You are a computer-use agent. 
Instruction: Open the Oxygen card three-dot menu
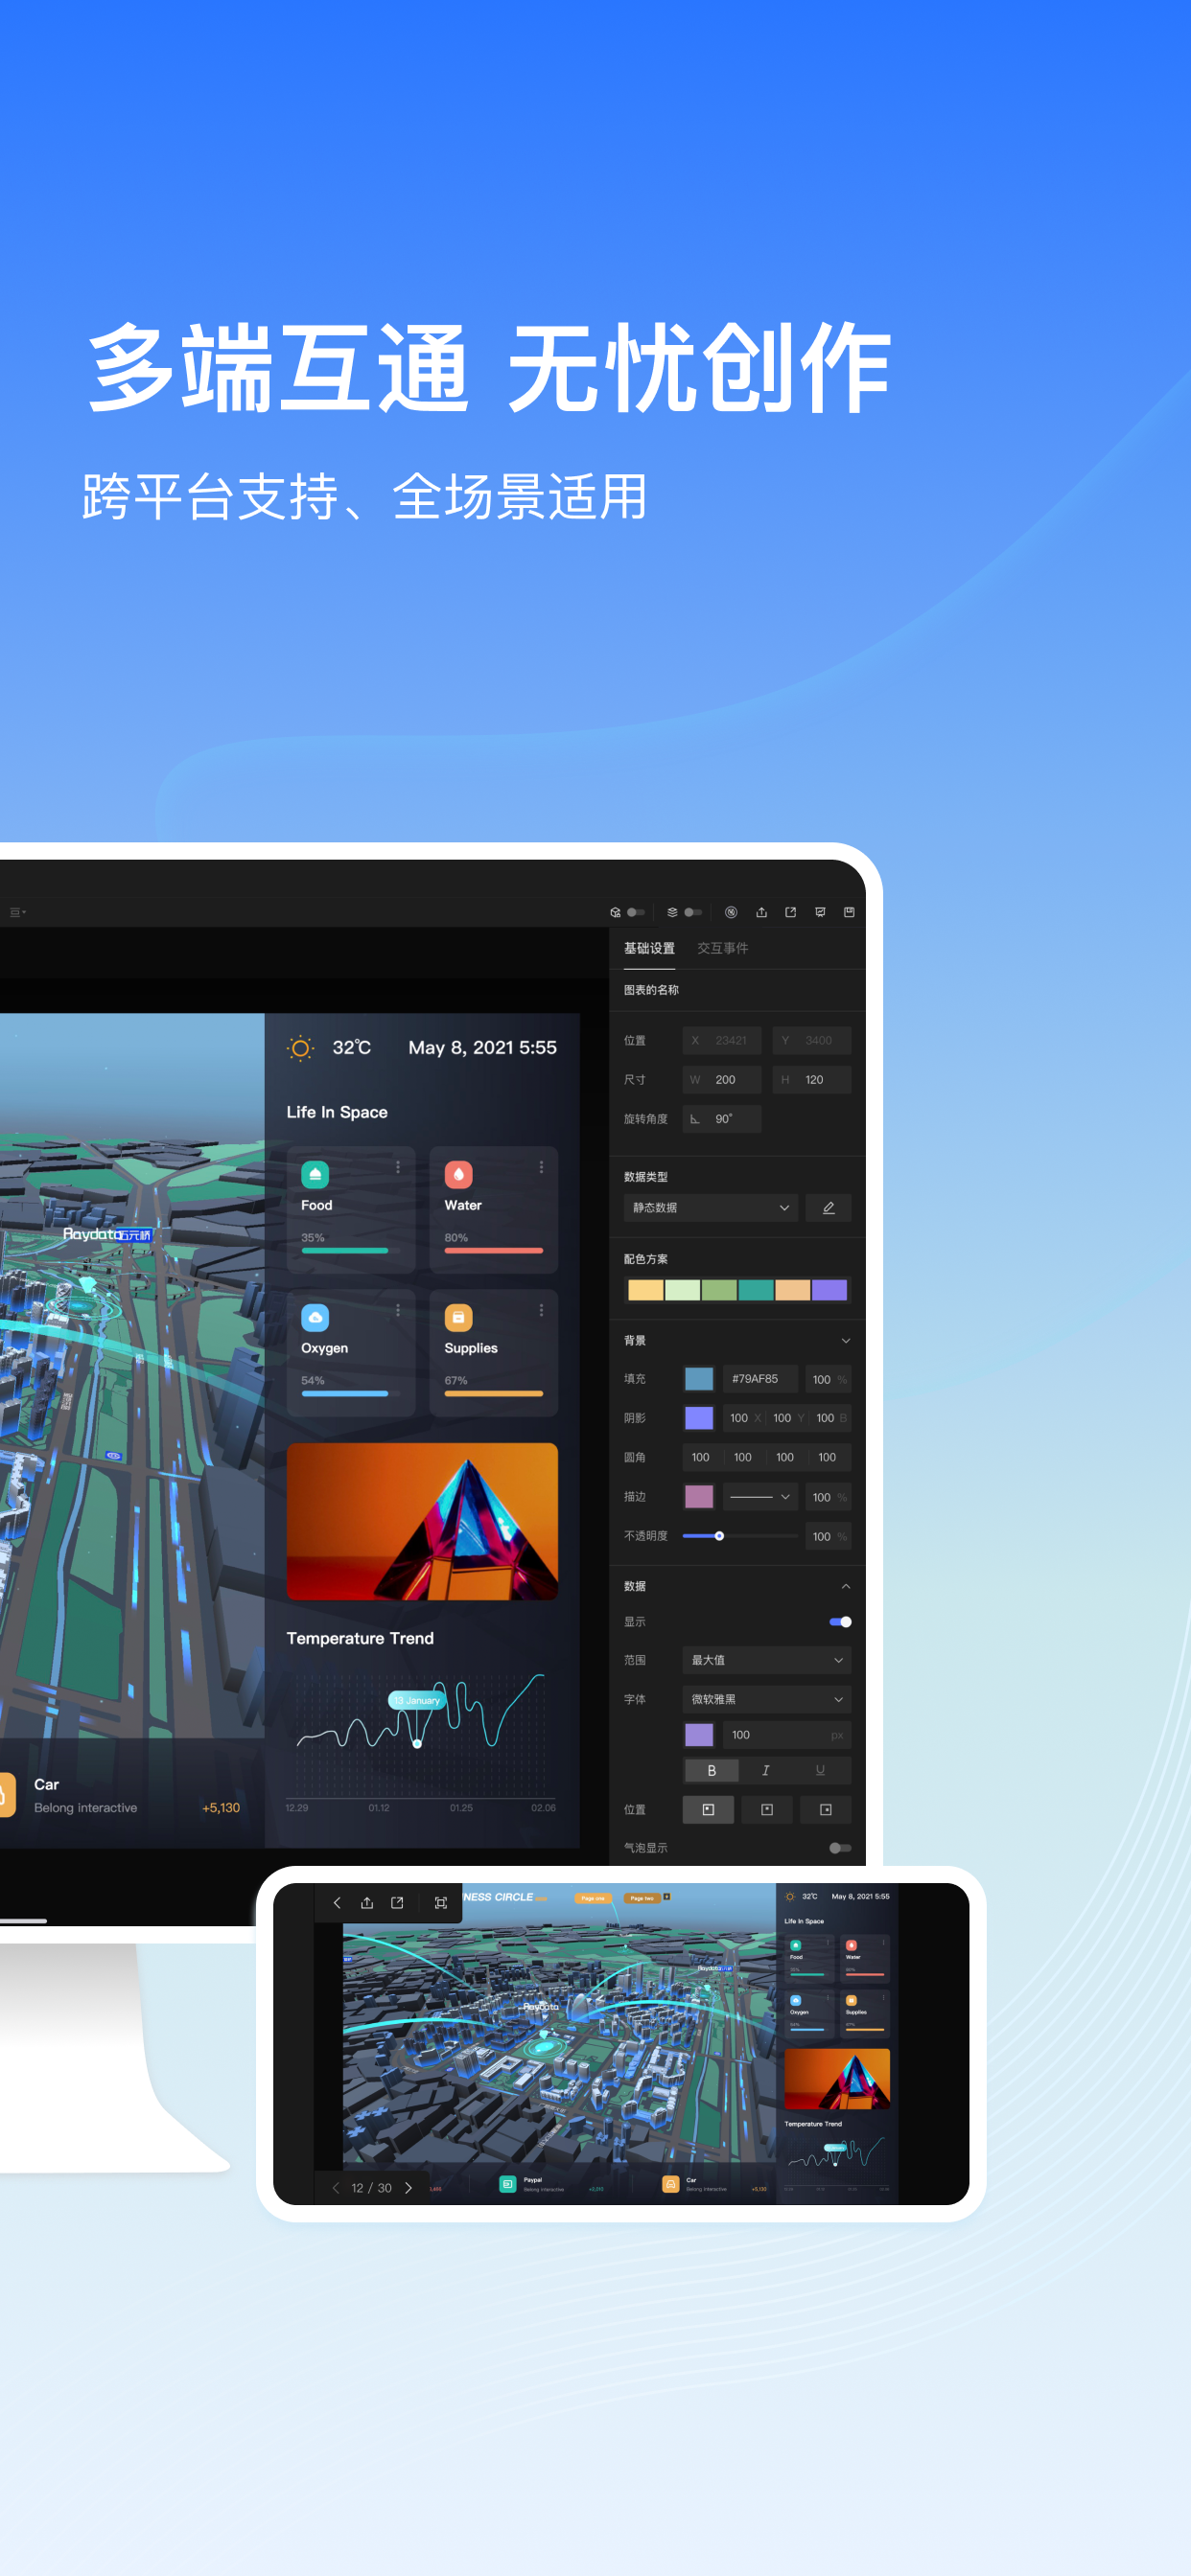point(397,1310)
